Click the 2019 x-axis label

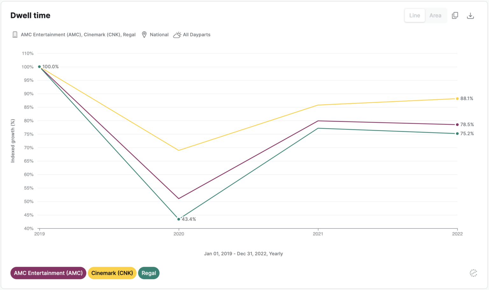pyautogui.click(x=39, y=234)
